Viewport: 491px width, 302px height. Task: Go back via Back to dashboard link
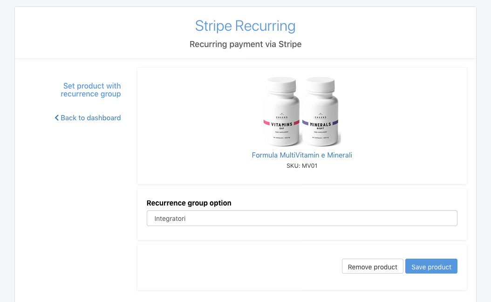pos(88,118)
